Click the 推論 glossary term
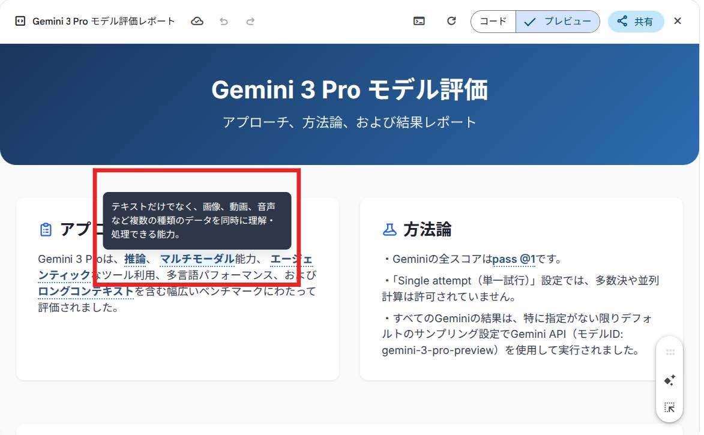The width and height of the screenshot is (704, 435). pyautogui.click(x=135, y=259)
